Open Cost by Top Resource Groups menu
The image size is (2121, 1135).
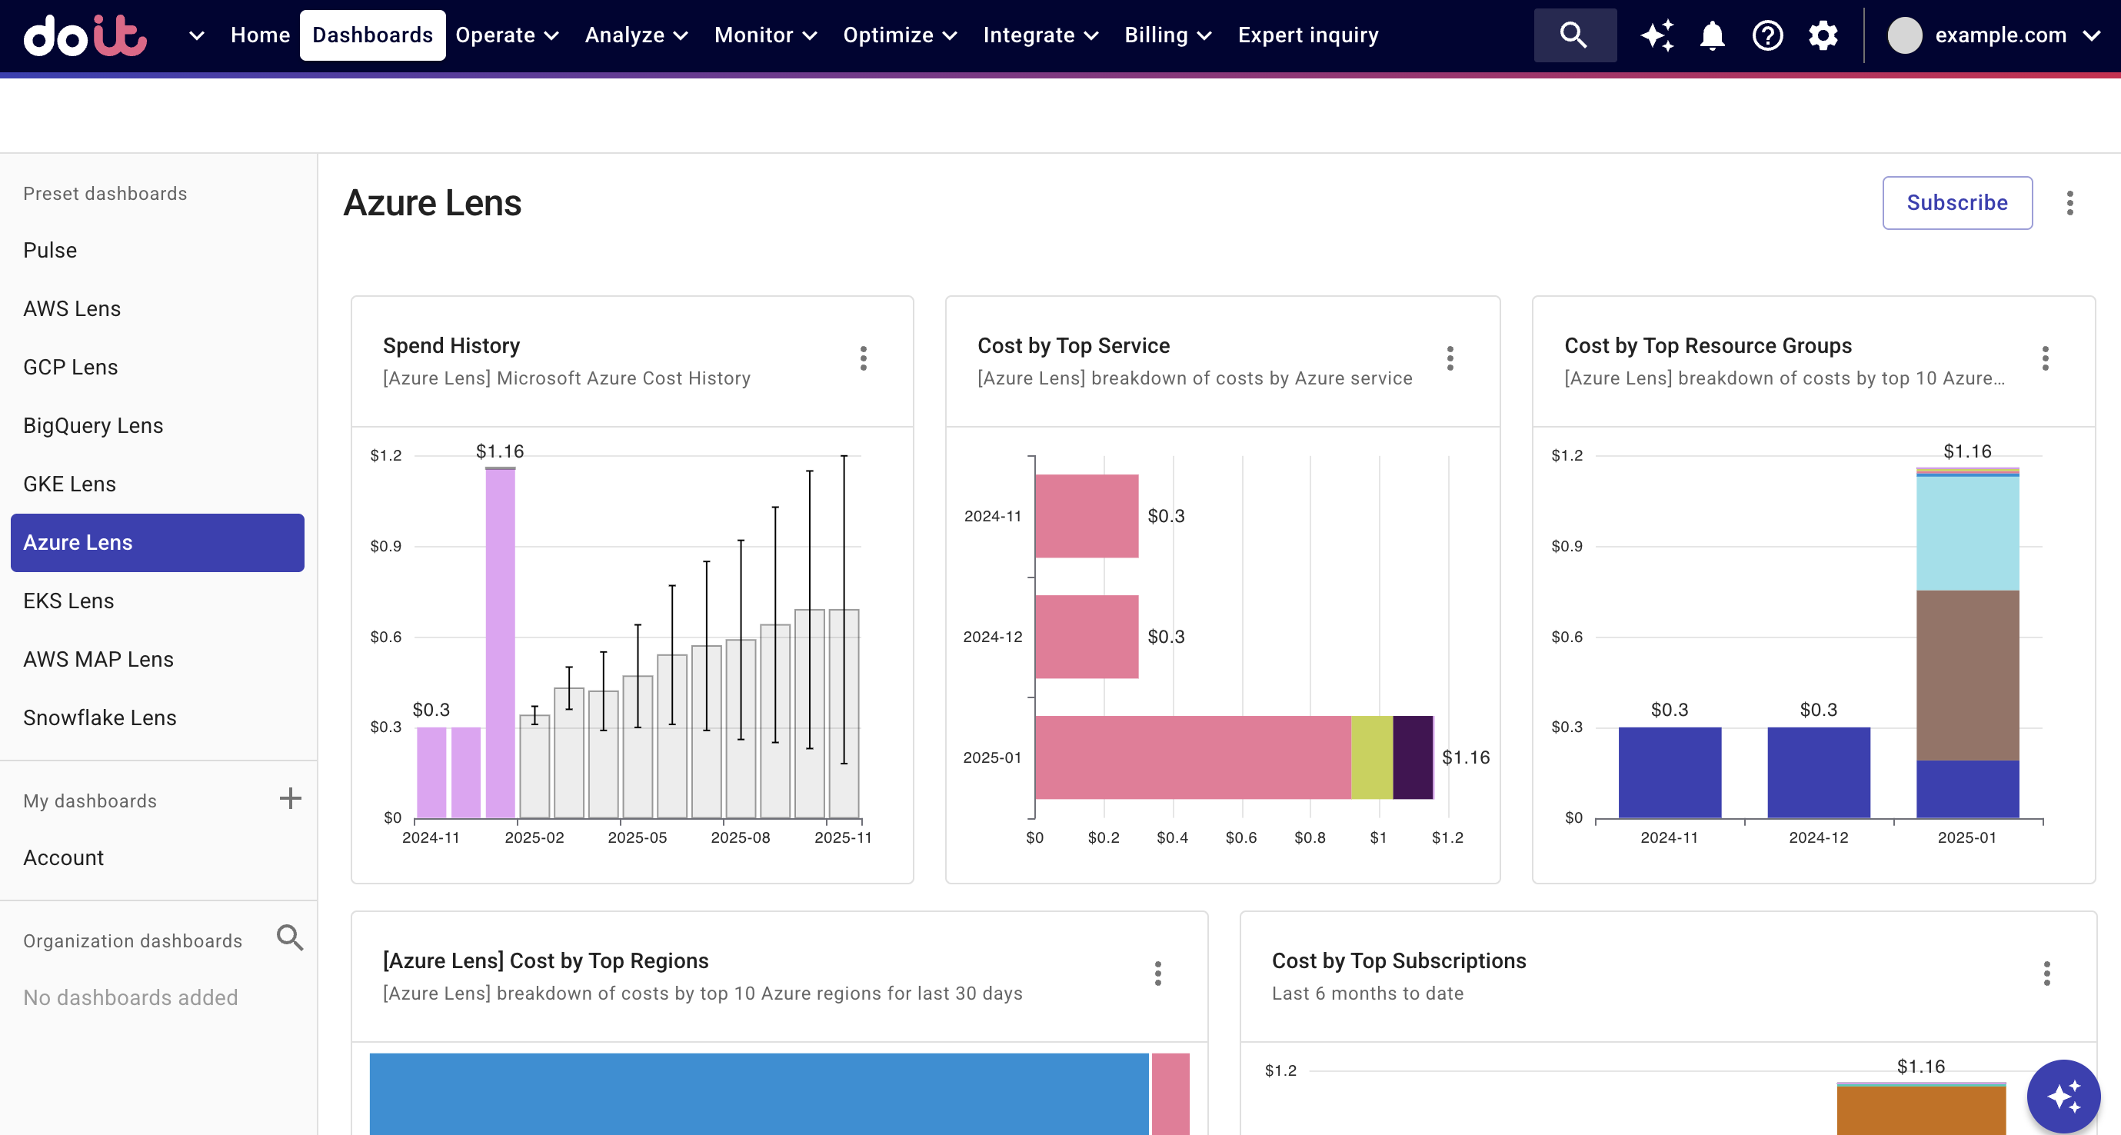[x=2046, y=358]
